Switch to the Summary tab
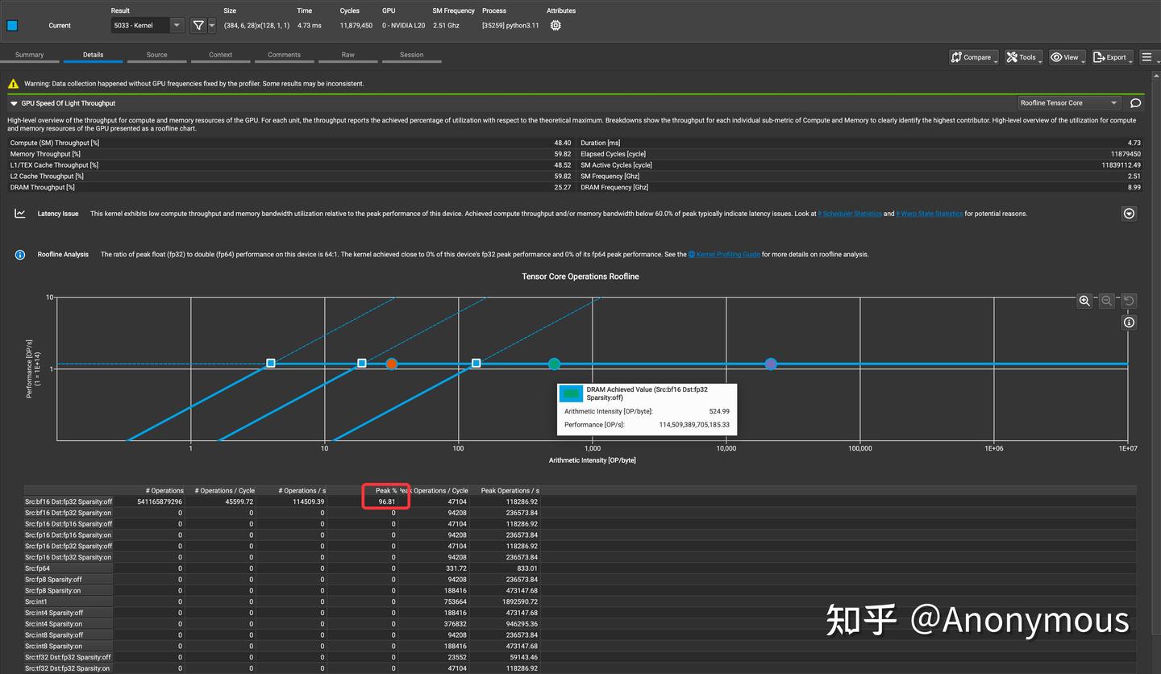 pyautogui.click(x=30, y=55)
